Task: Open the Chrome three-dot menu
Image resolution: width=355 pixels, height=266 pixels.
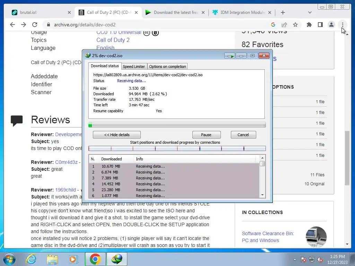Action: coord(343,25)
